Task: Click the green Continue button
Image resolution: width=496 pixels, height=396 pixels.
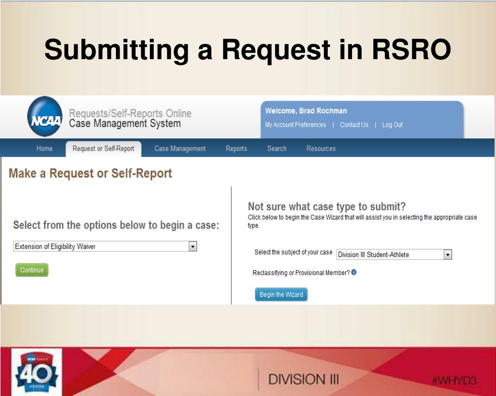Action: (32, 270)
